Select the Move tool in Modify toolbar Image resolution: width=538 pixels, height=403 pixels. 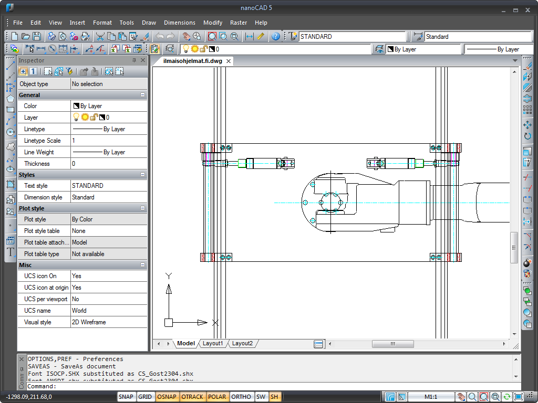pos(527,125)
